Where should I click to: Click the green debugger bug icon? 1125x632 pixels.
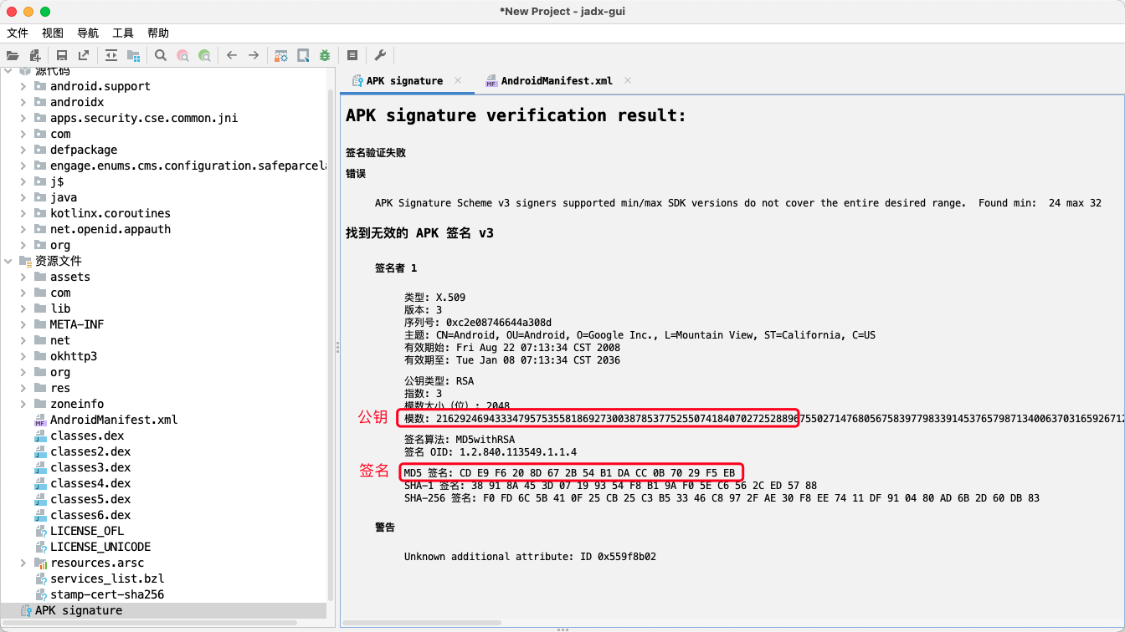pos(325,55)
